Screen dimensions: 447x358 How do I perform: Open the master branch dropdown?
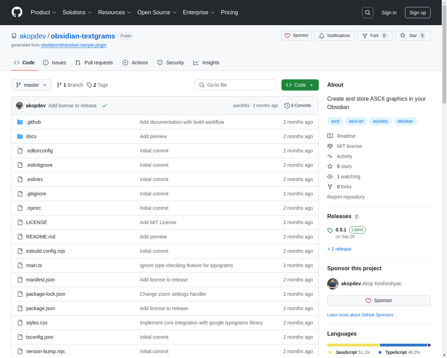tap(31, 85)
